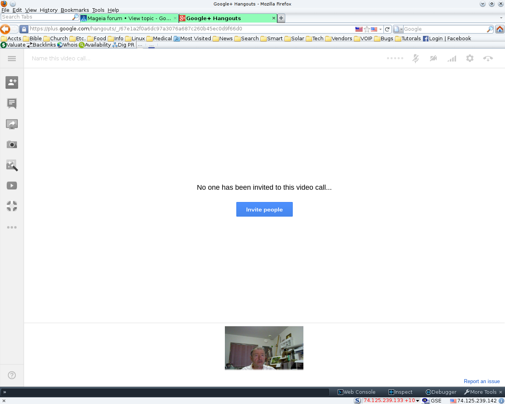Click the Availability toolbar button
The width and height of the screenshot is (505, 404).
95,45
